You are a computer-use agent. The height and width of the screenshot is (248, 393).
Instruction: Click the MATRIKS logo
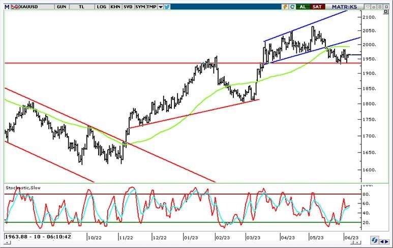point(348,7)
